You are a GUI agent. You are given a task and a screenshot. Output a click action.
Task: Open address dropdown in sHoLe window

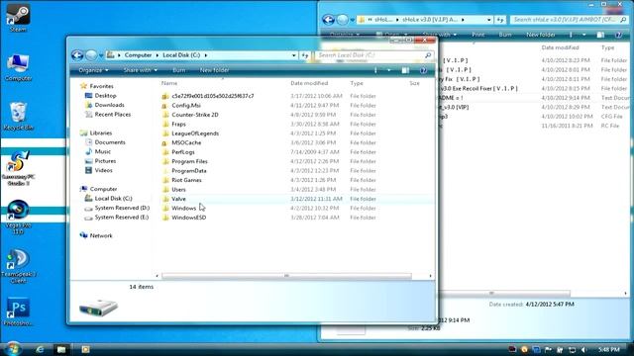tap(488, 20)
